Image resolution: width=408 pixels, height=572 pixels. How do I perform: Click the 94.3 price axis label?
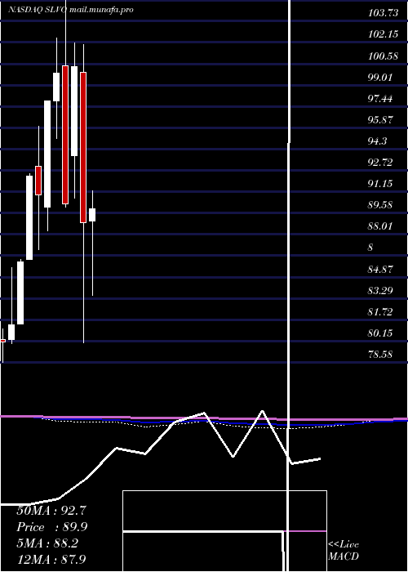tap(378, 141)
